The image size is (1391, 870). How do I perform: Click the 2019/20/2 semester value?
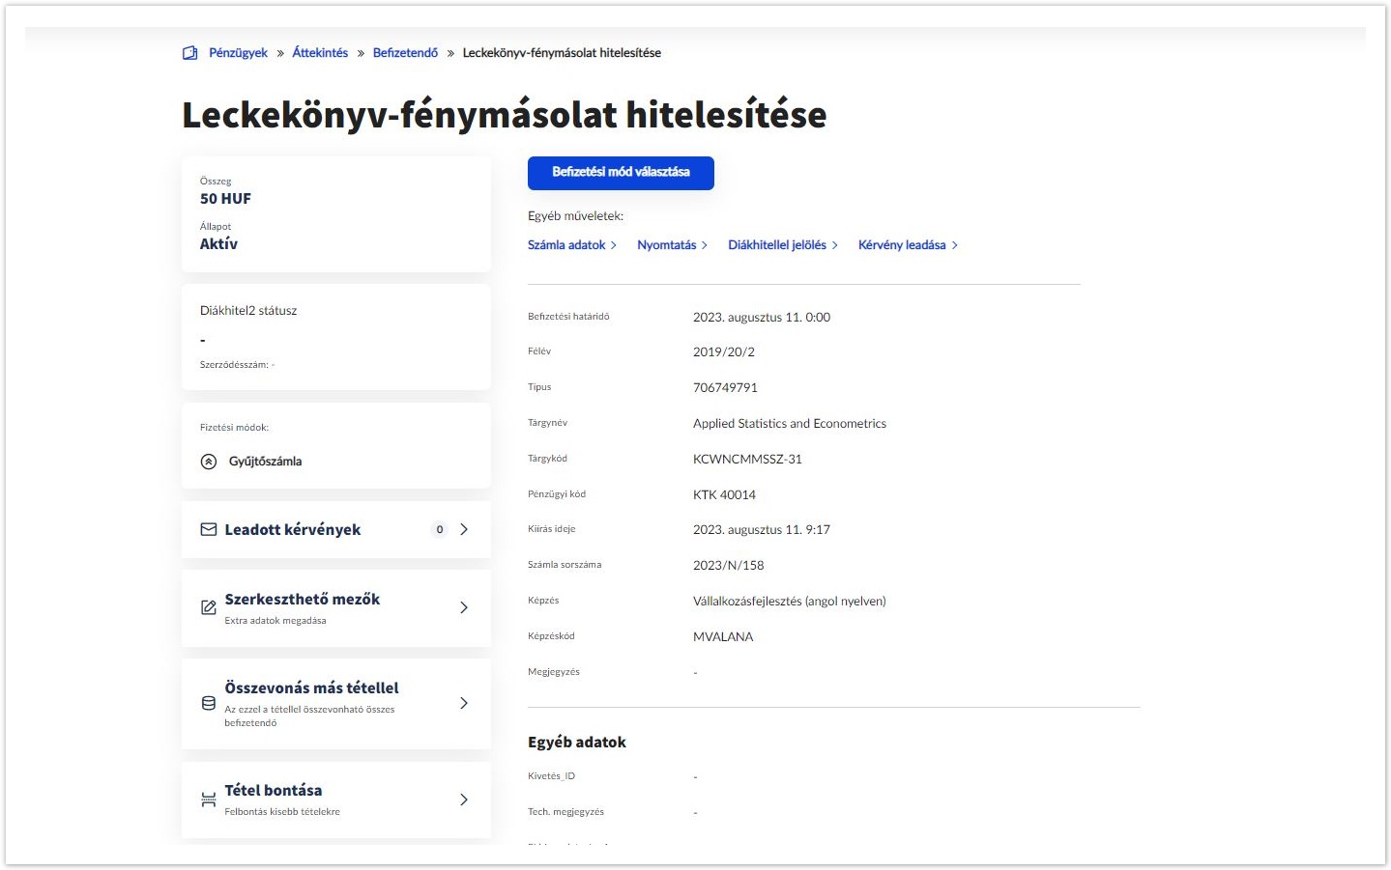tap(724, 351)
